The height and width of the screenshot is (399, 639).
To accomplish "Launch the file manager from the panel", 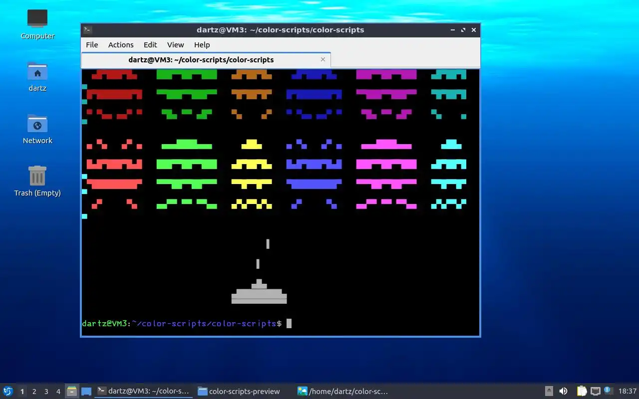I will click(x=72, y=391).
